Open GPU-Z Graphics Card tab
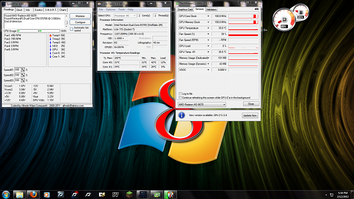Image resolution: width=354 pixels, height=199 pixels. [185, 9]
